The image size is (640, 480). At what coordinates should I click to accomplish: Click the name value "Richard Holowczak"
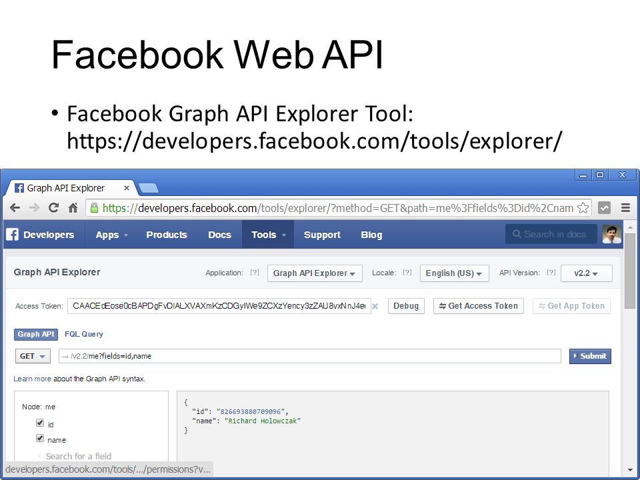[x=263, y=421]
